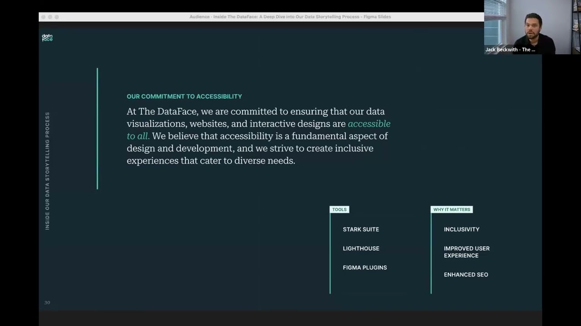Click the teal vertical bar beside paragraph

click(97, 129)
